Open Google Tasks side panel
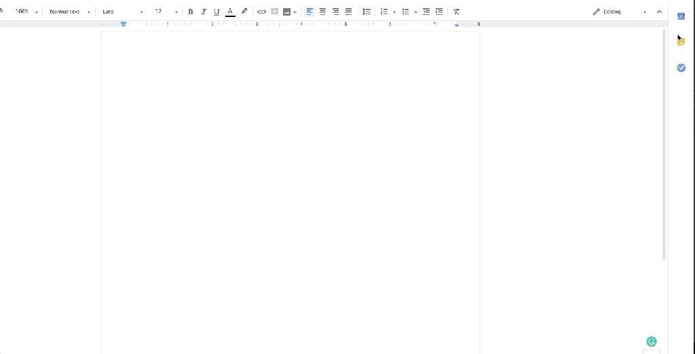This screenshot has height=354, width=695. [x=681, y=68]
